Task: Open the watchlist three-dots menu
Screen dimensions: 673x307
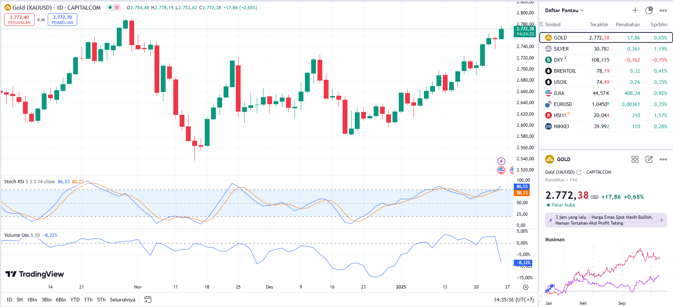Action: 663,10
